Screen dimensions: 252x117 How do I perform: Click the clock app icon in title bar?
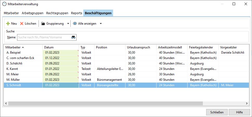[4, 4]
